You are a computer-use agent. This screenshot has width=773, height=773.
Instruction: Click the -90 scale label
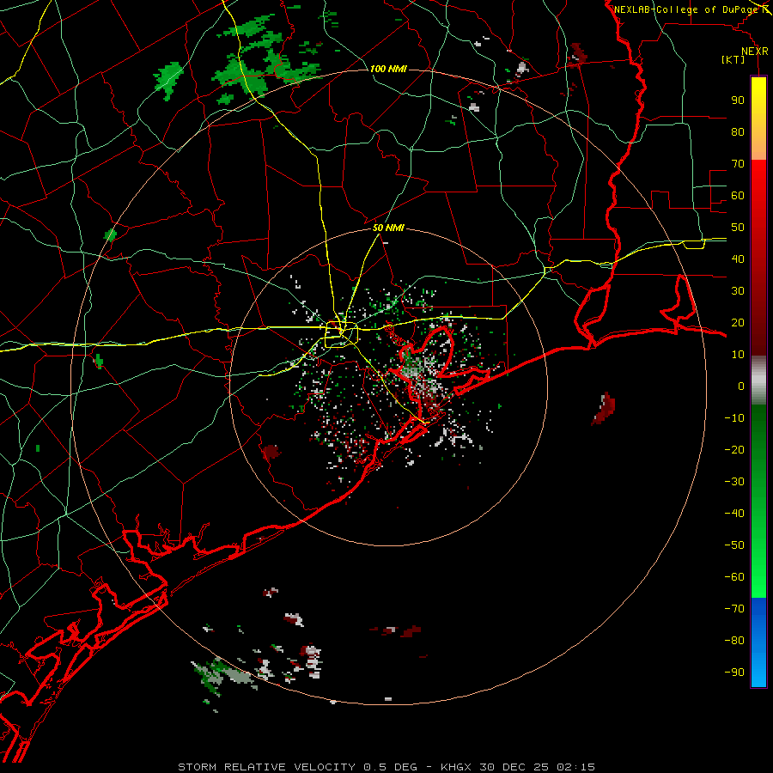click(734, 673)
